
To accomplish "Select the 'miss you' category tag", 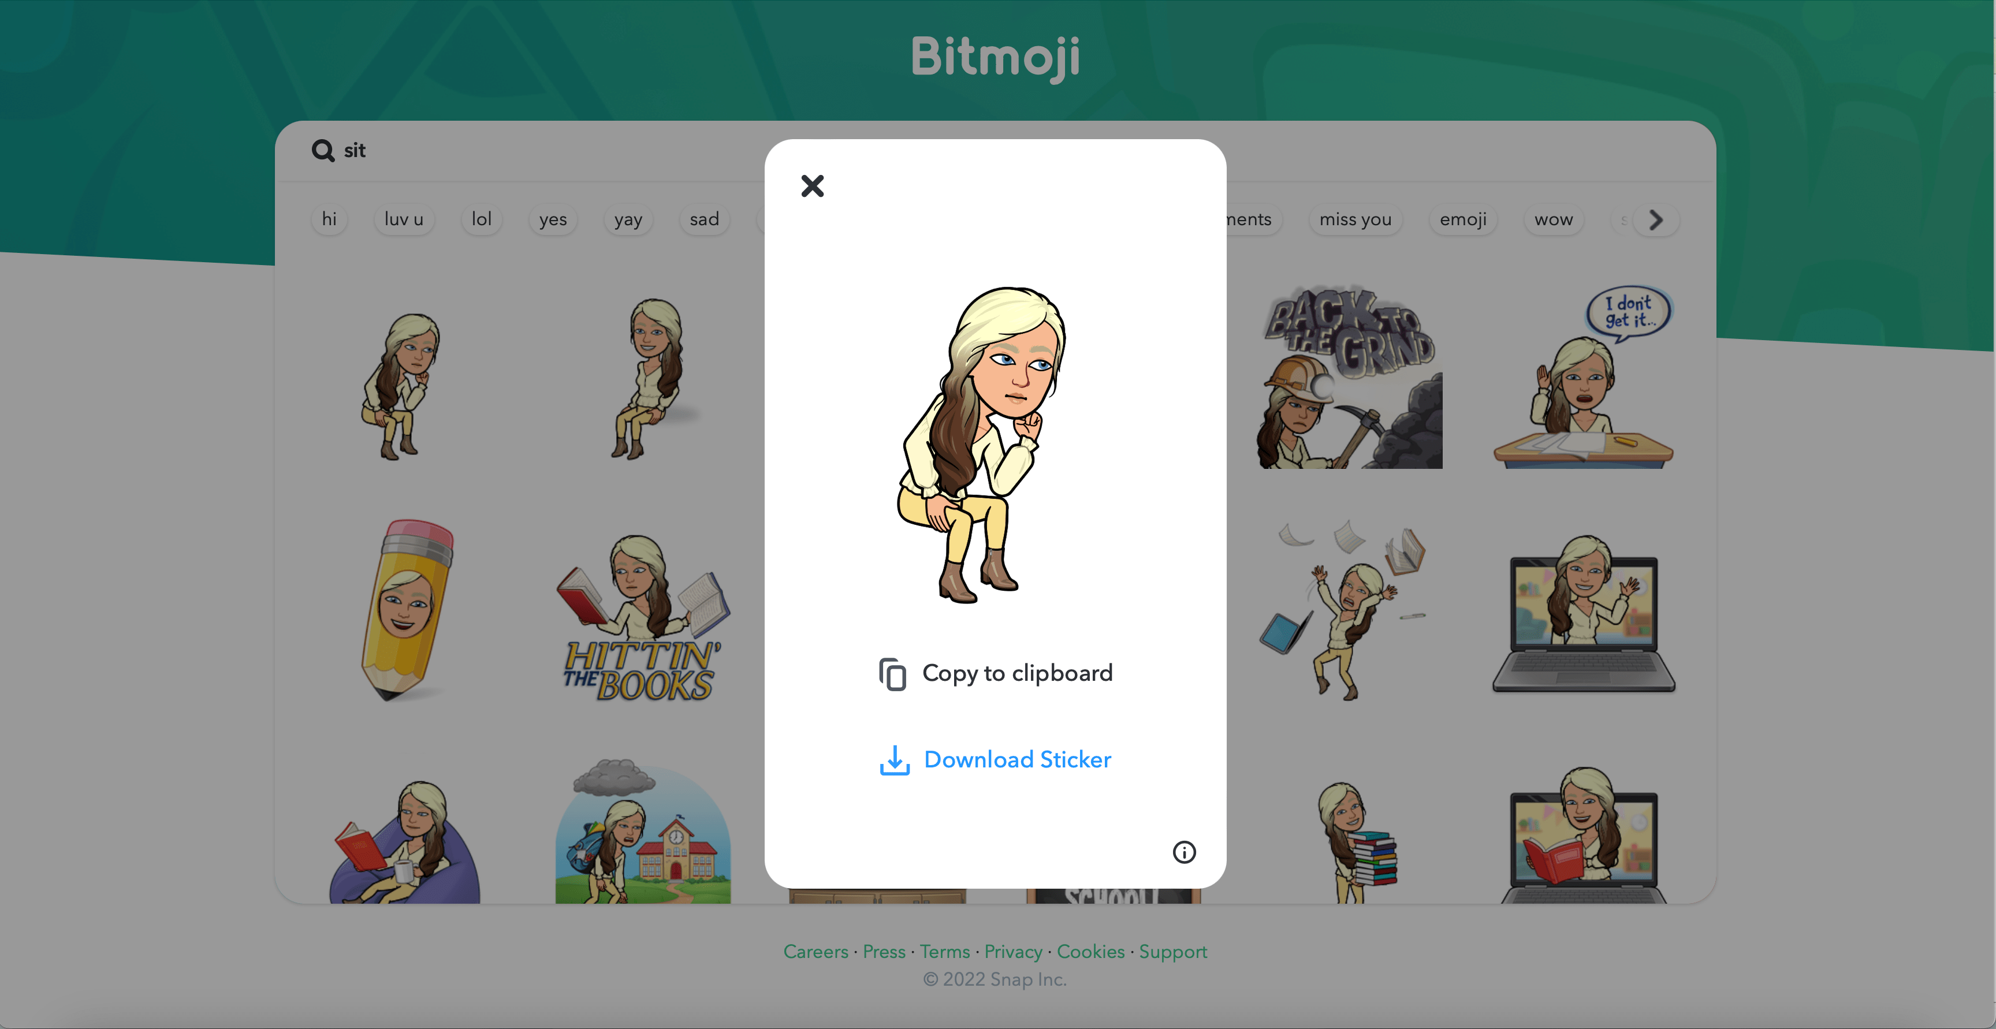I will click(x=1356, y=219).
